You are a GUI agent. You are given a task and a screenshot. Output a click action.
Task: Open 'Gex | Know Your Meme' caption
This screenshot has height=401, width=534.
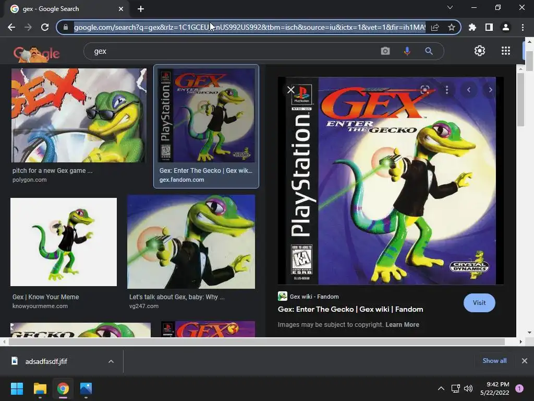[46, 297]
